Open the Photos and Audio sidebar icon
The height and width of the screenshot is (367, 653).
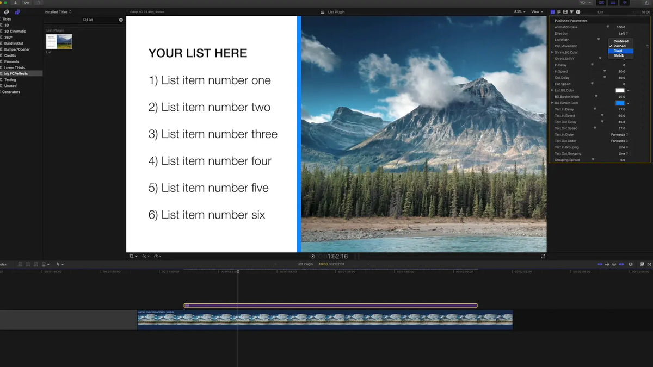[7, 12]
